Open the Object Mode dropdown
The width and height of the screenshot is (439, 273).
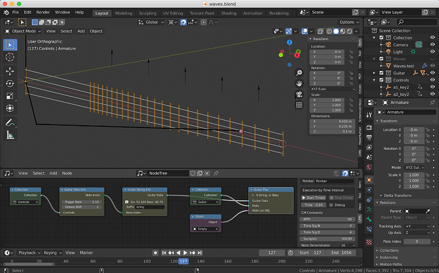point(24,31)
